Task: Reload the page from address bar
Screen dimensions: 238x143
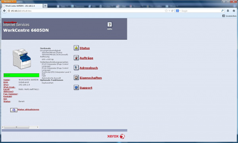Action: tap(172, 11)
